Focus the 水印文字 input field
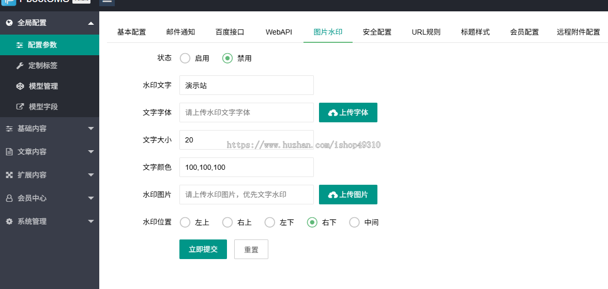 (247, 85)
